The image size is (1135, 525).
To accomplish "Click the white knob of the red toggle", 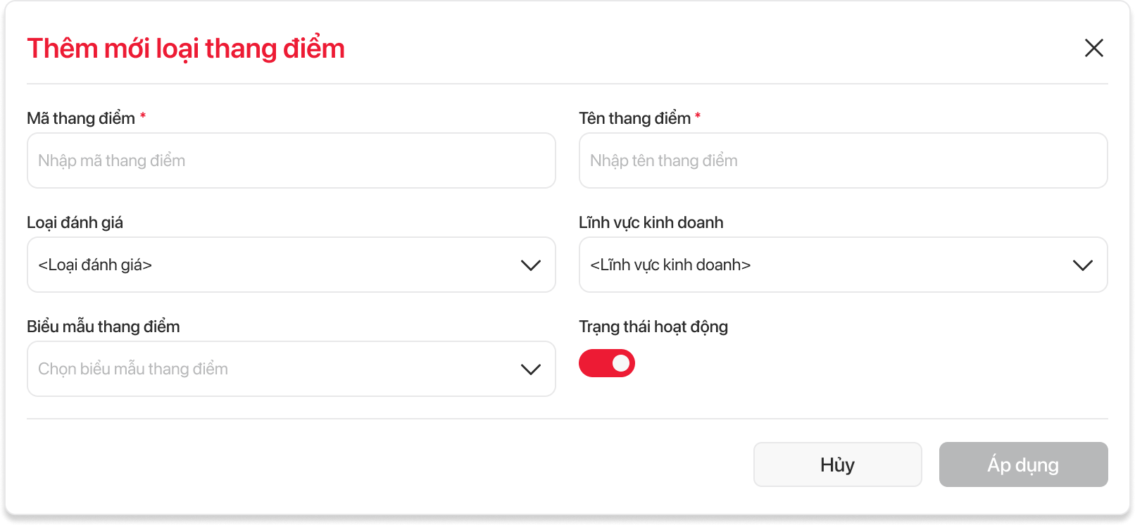I will pyautogui.click(x=621, y=363).
